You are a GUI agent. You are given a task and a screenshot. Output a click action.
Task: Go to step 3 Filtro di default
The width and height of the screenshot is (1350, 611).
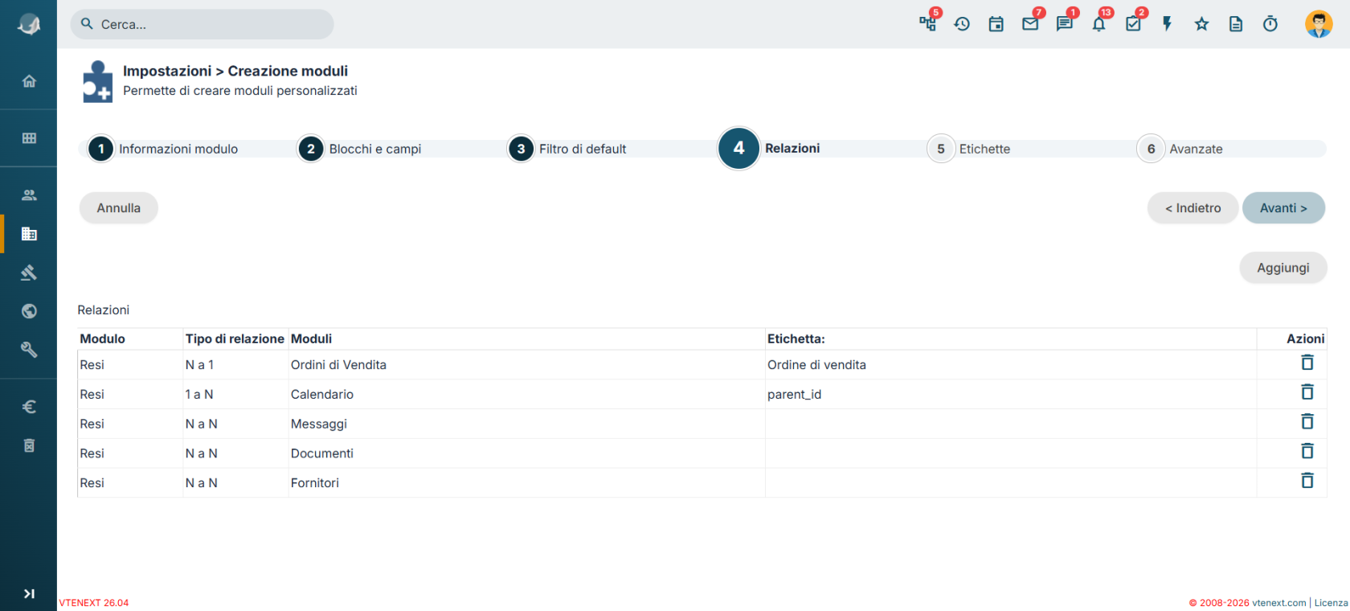pos(567,149)
